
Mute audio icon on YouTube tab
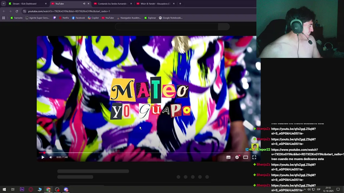[x=84, y=4]
